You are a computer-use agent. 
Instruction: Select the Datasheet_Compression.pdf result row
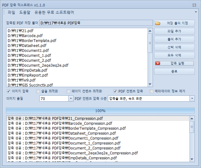pos(98,133)
